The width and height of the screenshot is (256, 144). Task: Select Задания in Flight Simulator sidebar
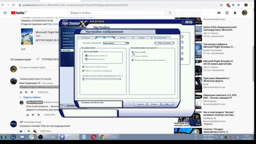tap(66, 39)
